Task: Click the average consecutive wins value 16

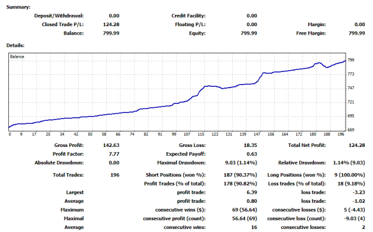Action: coord(254,227)
